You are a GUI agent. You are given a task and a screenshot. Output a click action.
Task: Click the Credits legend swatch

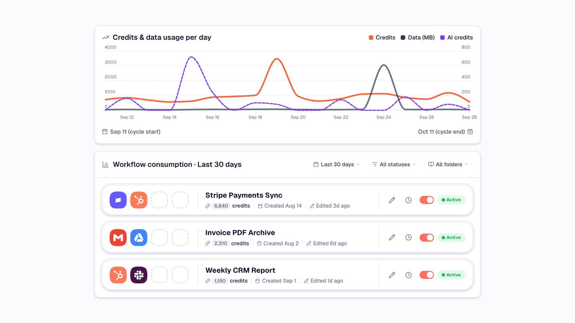click(x=371, y=38)
